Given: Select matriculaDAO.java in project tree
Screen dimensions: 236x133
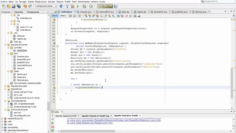Looking at the screenshot, I should (24, 65).
